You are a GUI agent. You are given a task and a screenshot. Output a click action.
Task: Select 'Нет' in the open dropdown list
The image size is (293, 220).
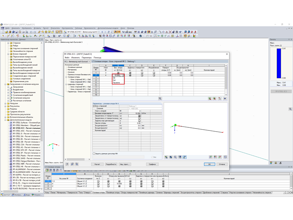pyautogui.click(x=118, y=80)
